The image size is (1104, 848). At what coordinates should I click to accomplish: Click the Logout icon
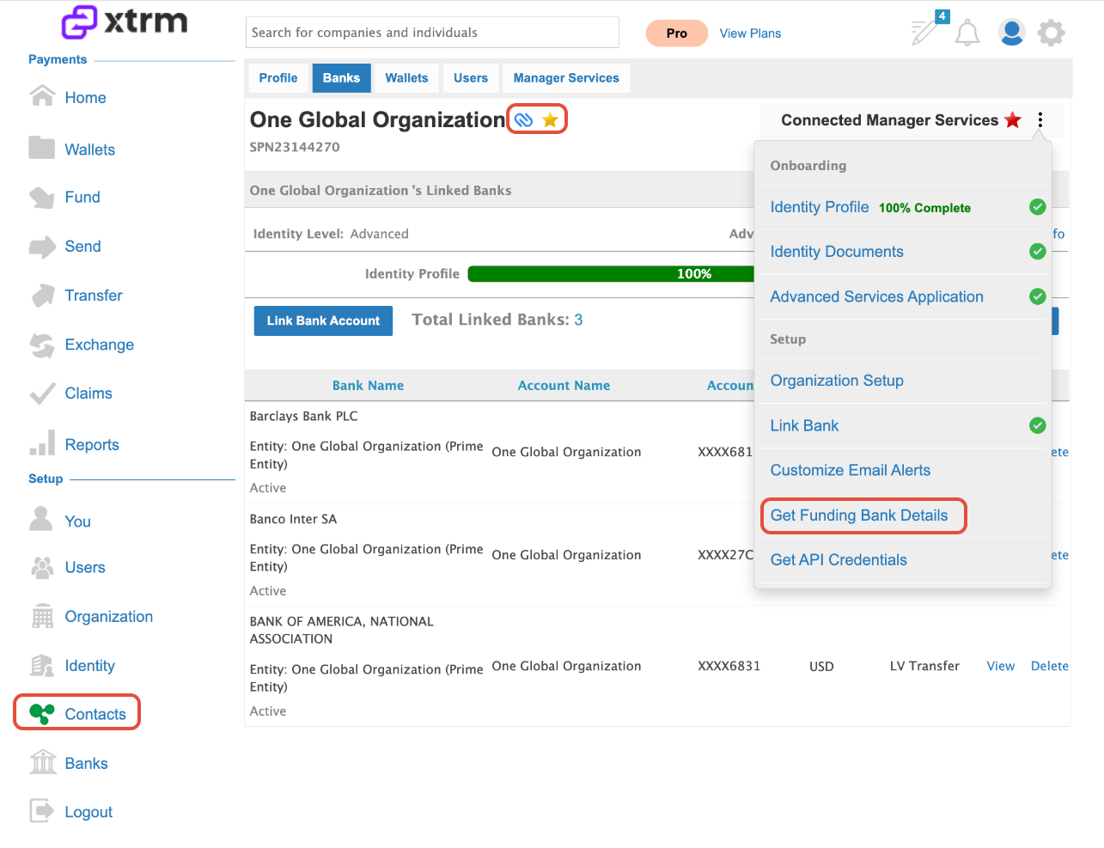pyautogui.click(x=41, y=811)
